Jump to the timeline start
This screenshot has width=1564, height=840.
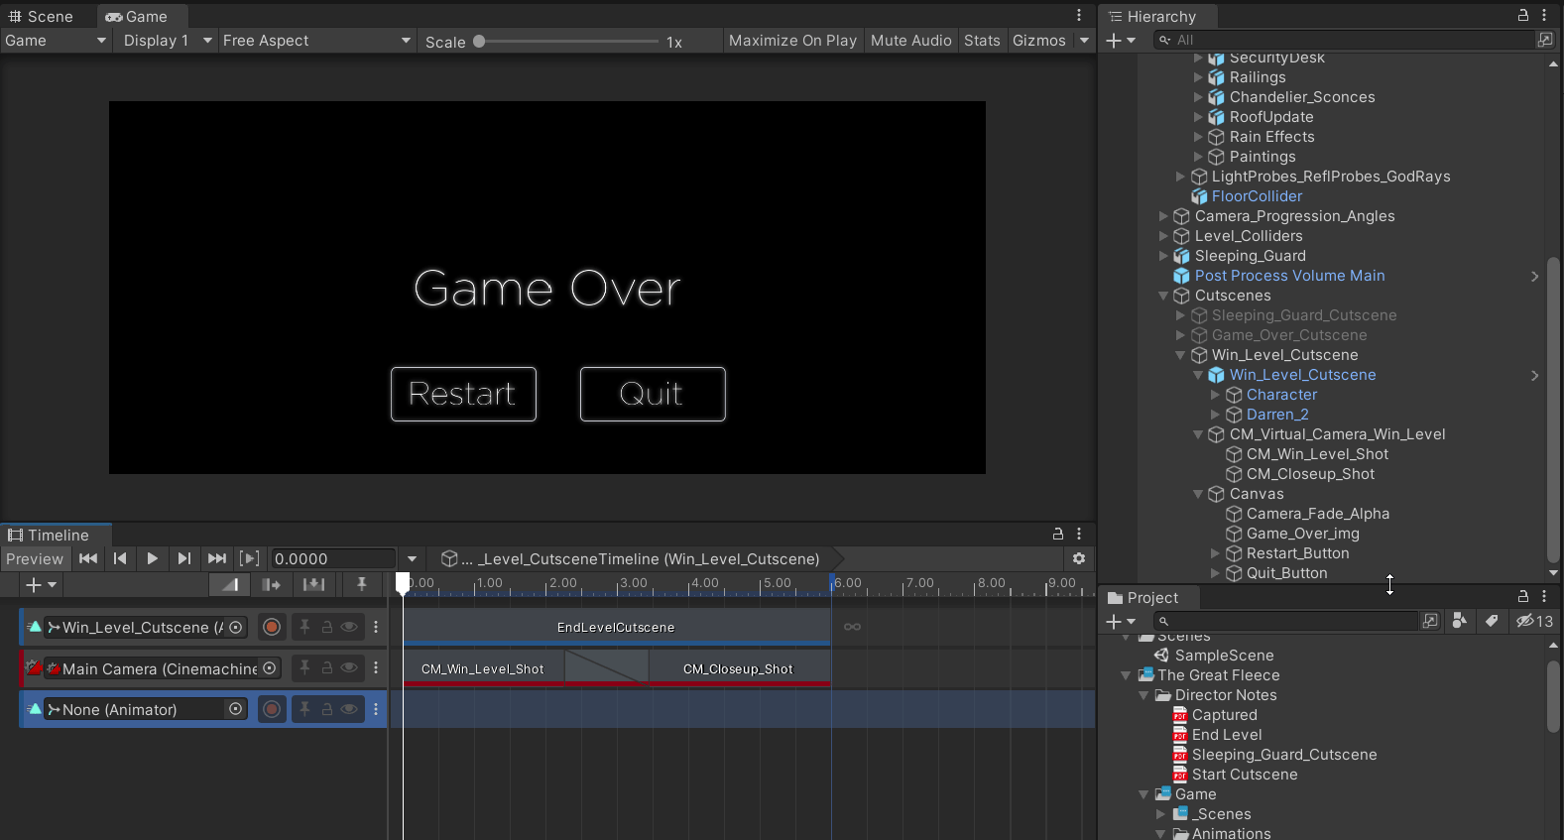click(x=88, y=558)
